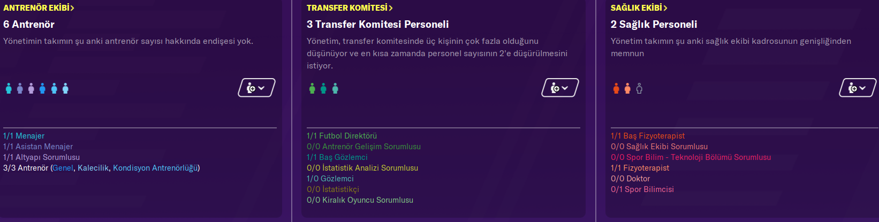Click the Kalecilik coach type link
Screen dimensions: 879x222
coord(93,168)
